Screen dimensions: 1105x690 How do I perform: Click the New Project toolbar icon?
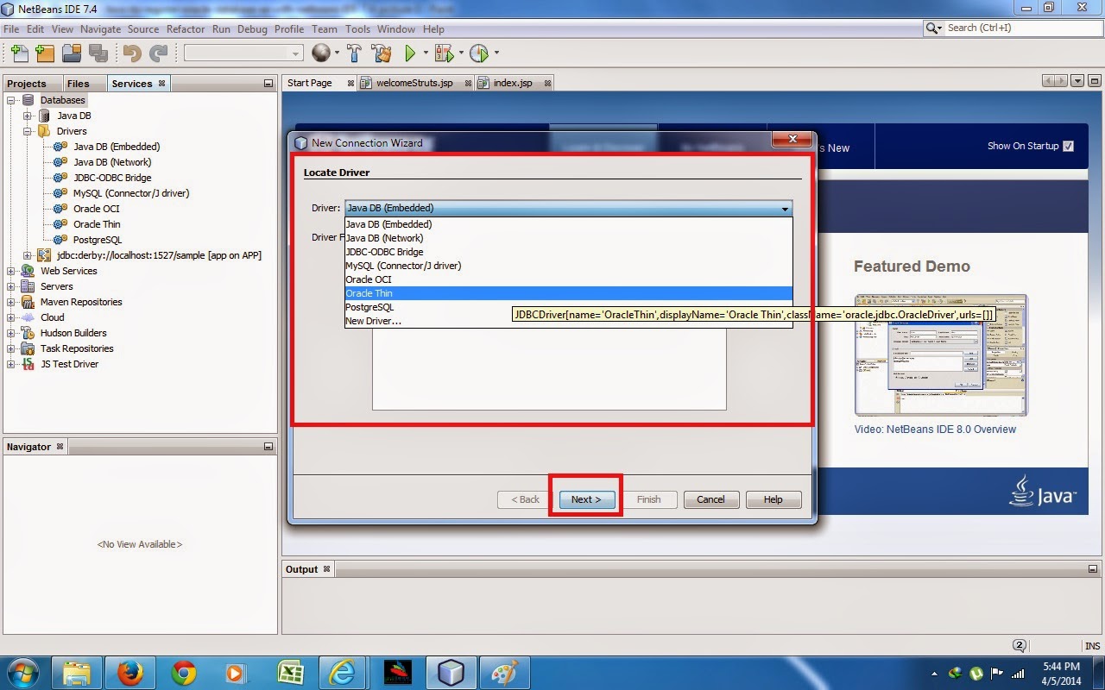[45, 53]
